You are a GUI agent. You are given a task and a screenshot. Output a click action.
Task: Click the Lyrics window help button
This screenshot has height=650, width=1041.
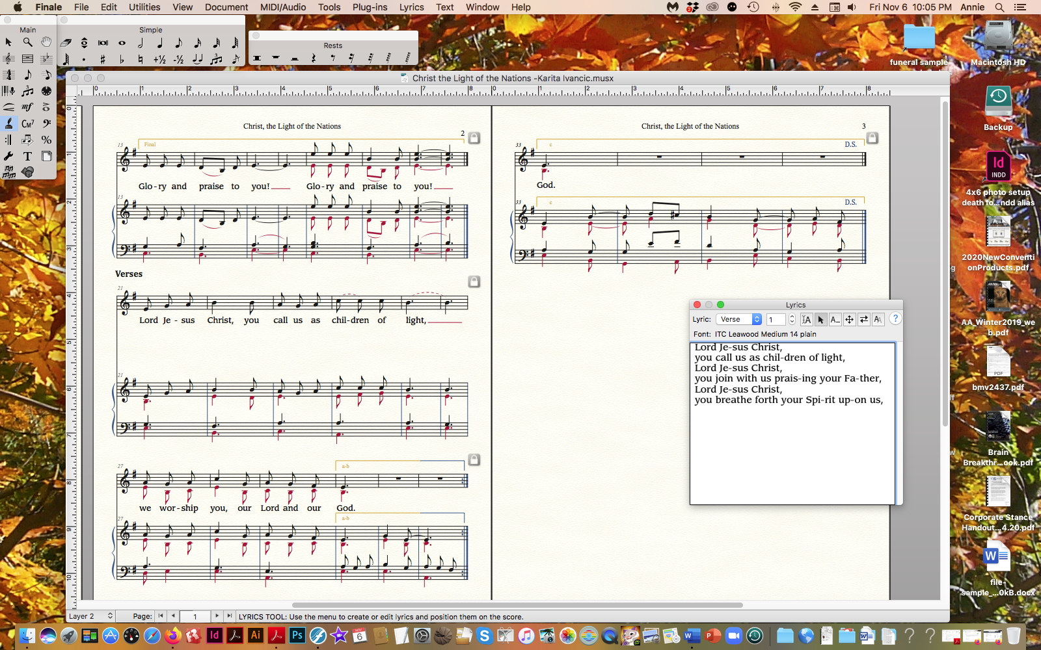[x=895, y=318]
